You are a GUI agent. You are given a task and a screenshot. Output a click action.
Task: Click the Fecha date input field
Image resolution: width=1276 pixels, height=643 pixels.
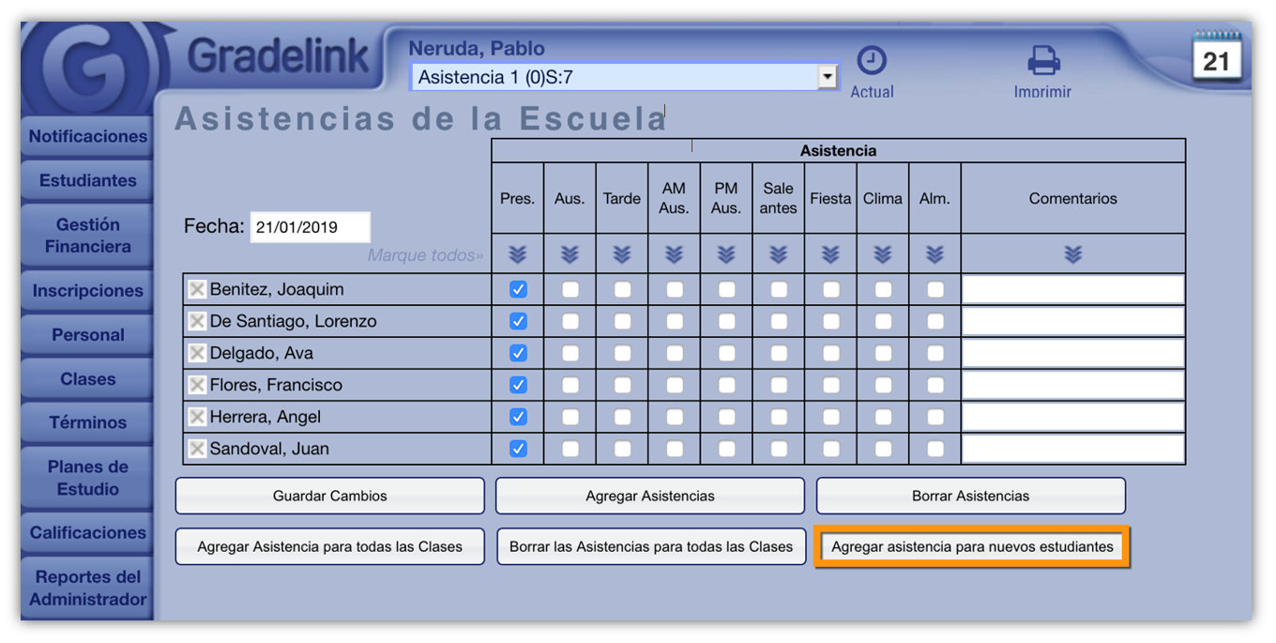[x=310, y=227]
